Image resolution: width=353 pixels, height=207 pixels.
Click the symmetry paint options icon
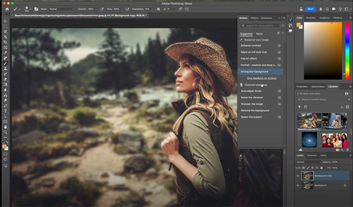[x=187, y=9]
